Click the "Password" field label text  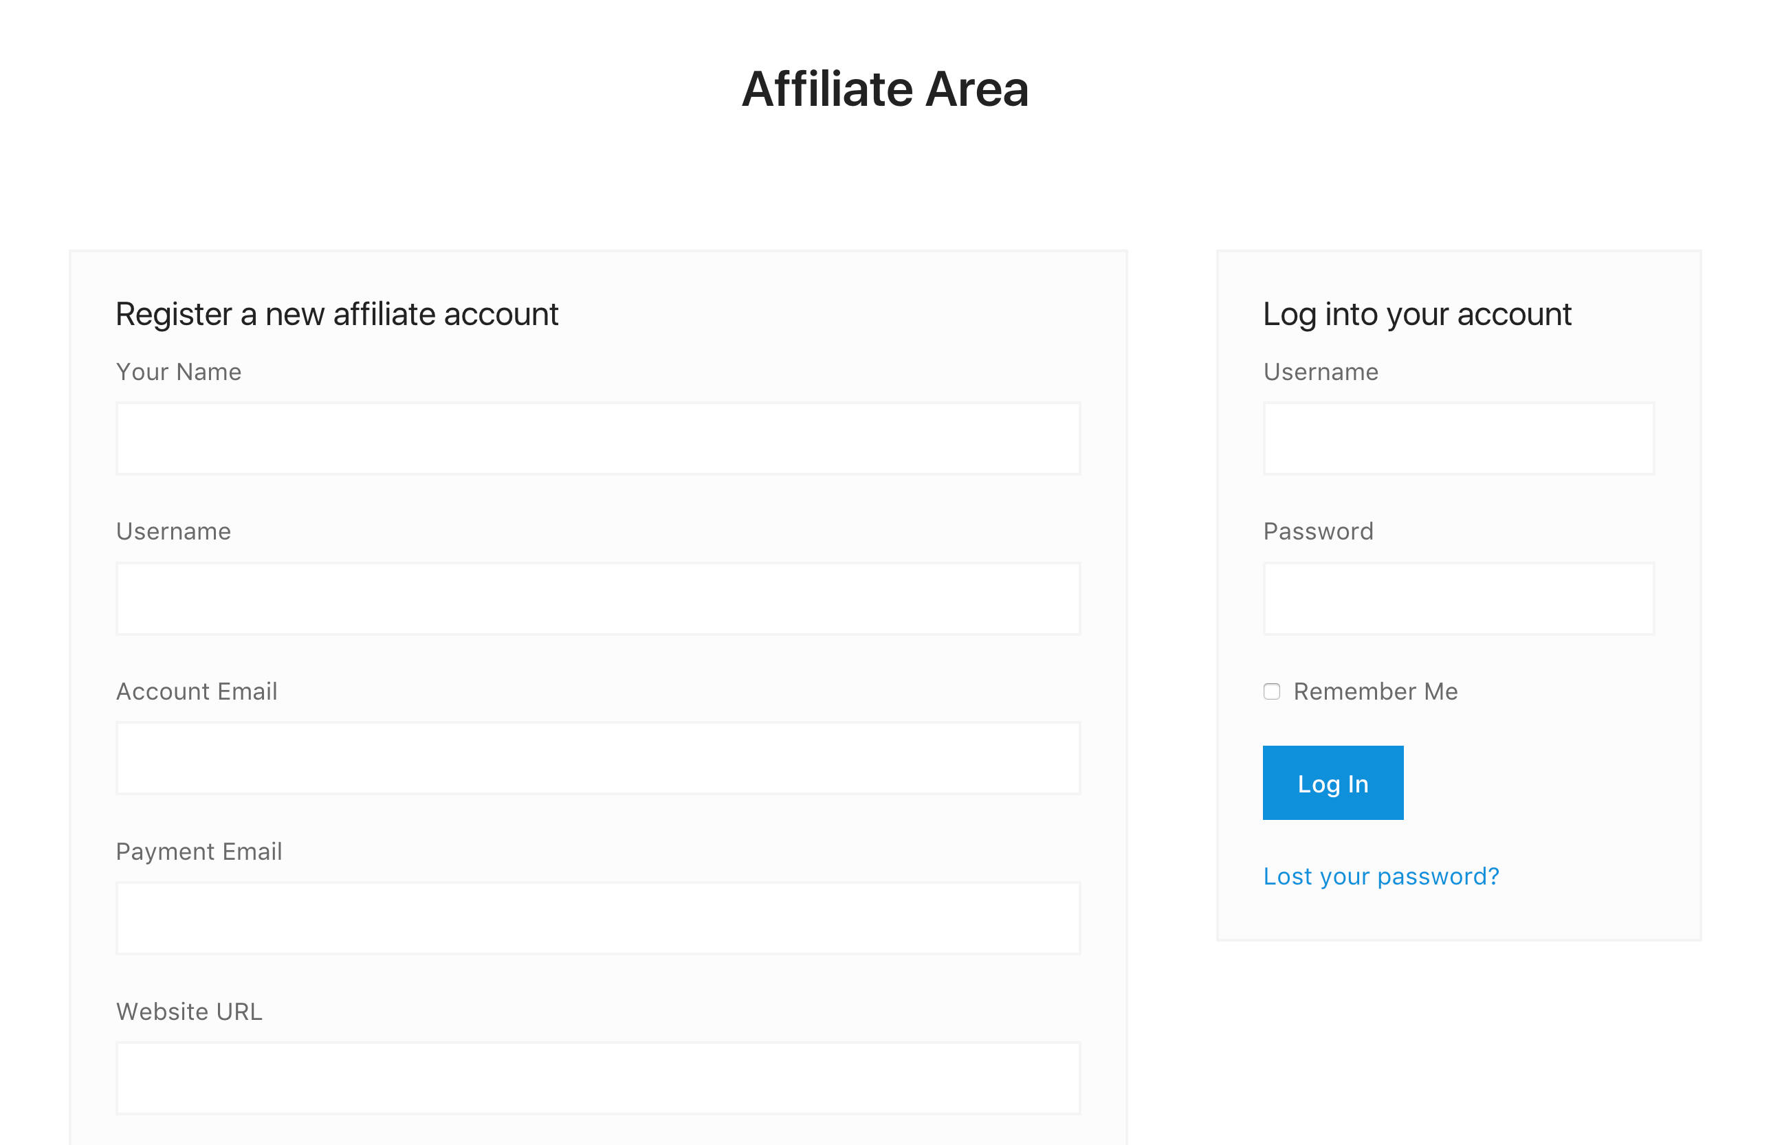[x=1318, y=532]
